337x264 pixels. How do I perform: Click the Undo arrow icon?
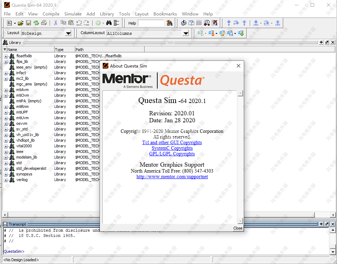(x=79, y=23)
